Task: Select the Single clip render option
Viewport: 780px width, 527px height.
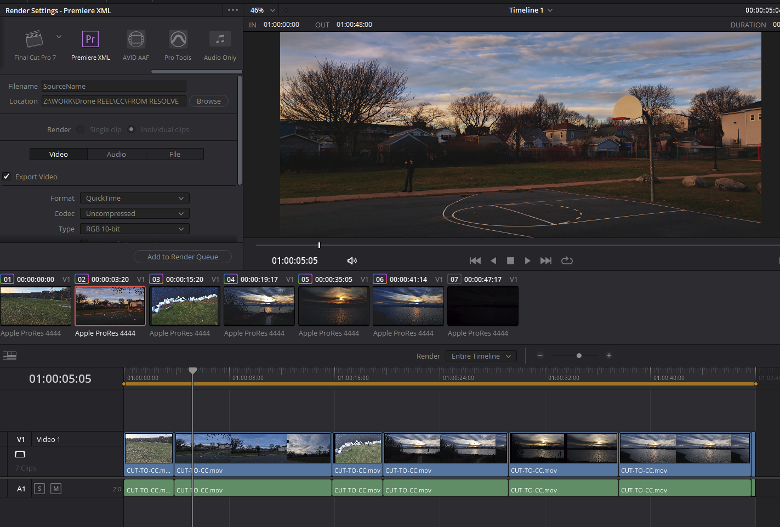Action: 81,129
